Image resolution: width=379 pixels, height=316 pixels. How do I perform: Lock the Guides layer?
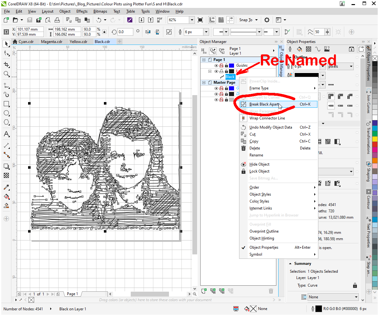(226, 65)
